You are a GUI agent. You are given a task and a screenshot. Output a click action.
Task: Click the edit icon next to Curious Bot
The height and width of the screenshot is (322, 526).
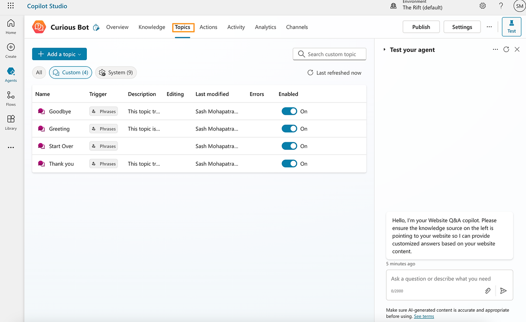[x=96, y=28]
